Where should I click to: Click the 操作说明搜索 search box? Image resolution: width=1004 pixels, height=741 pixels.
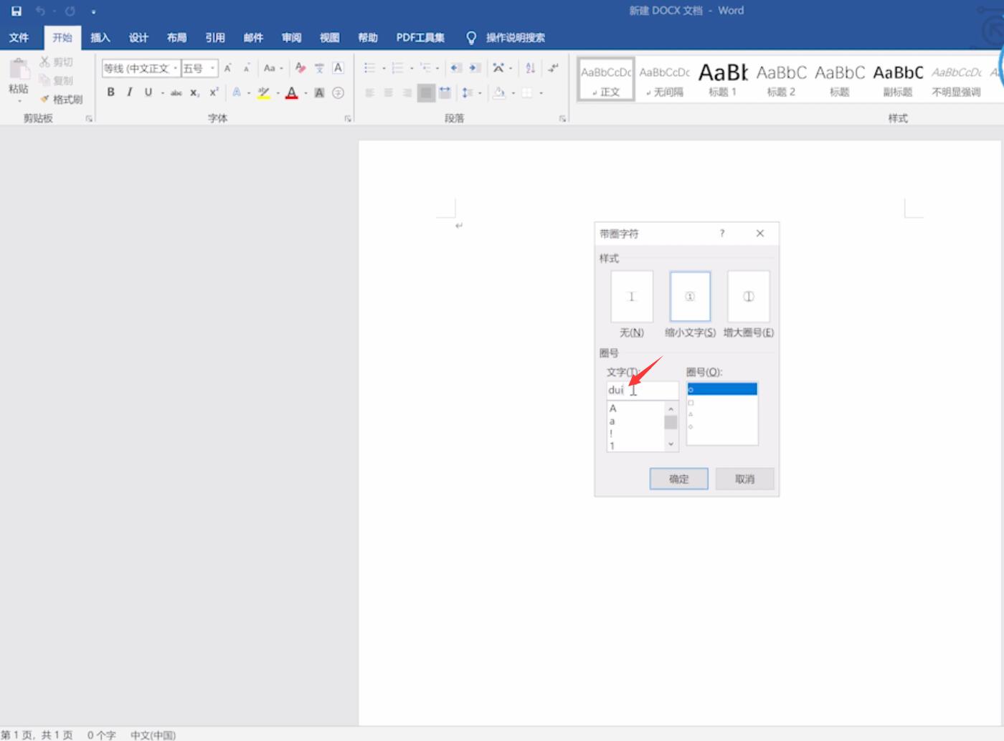click(515, 37)
